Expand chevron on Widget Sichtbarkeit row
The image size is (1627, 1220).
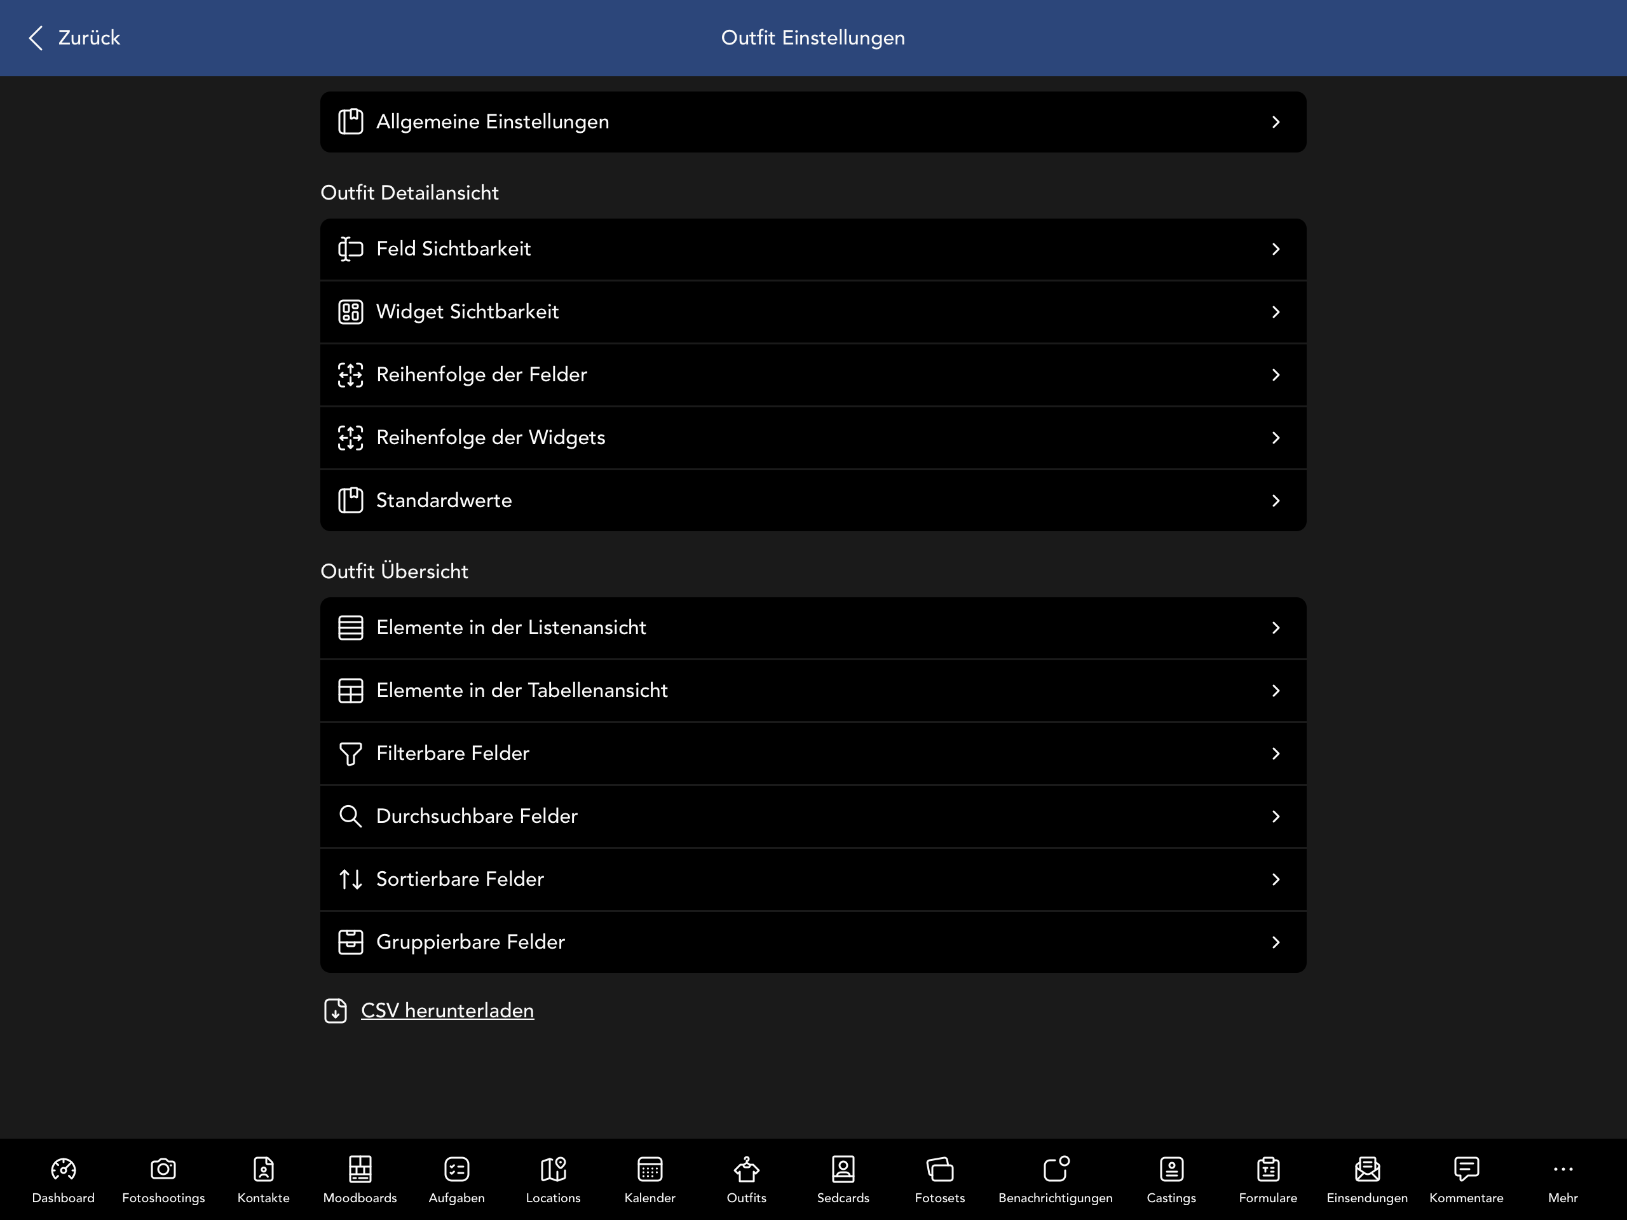point(1276,312)
